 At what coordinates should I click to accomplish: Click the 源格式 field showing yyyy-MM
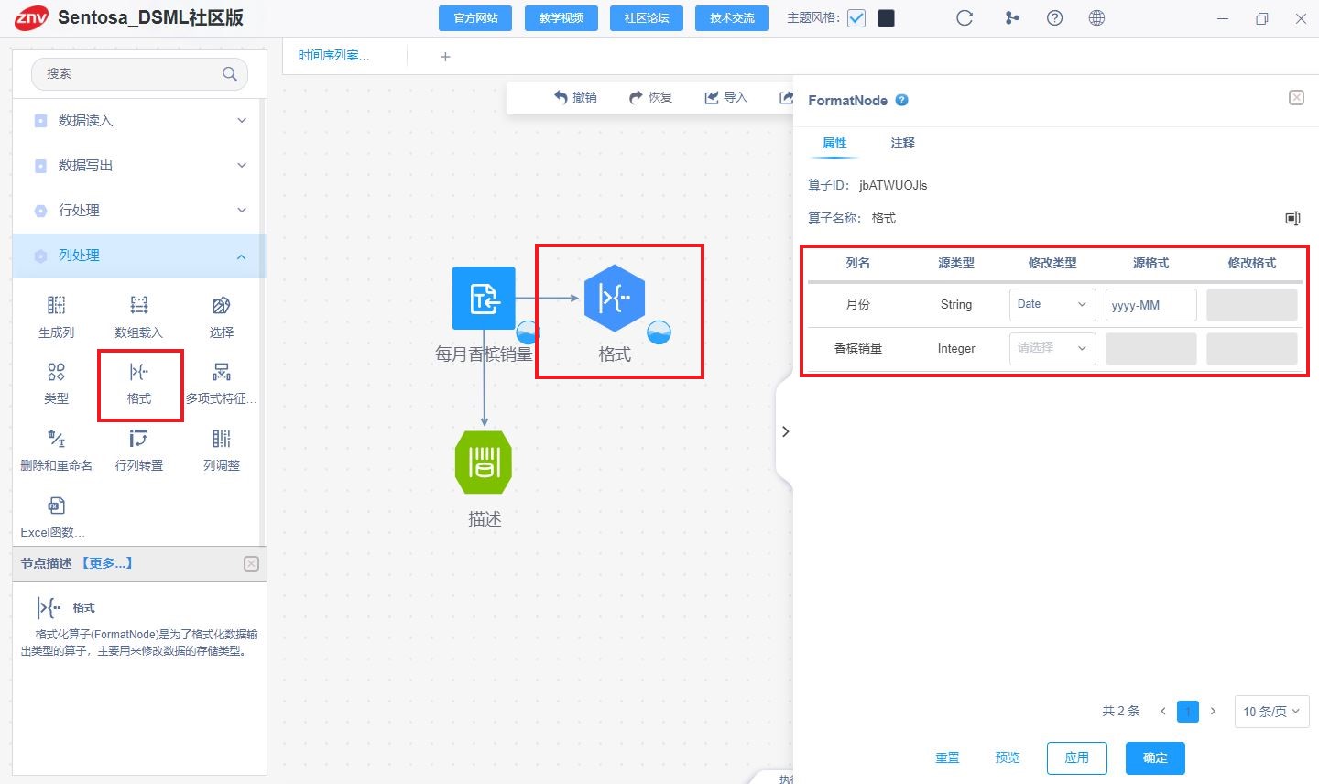coord(1151,305)
